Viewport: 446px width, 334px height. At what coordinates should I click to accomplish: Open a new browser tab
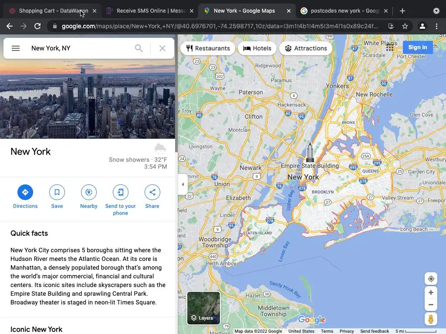point(402,11)
